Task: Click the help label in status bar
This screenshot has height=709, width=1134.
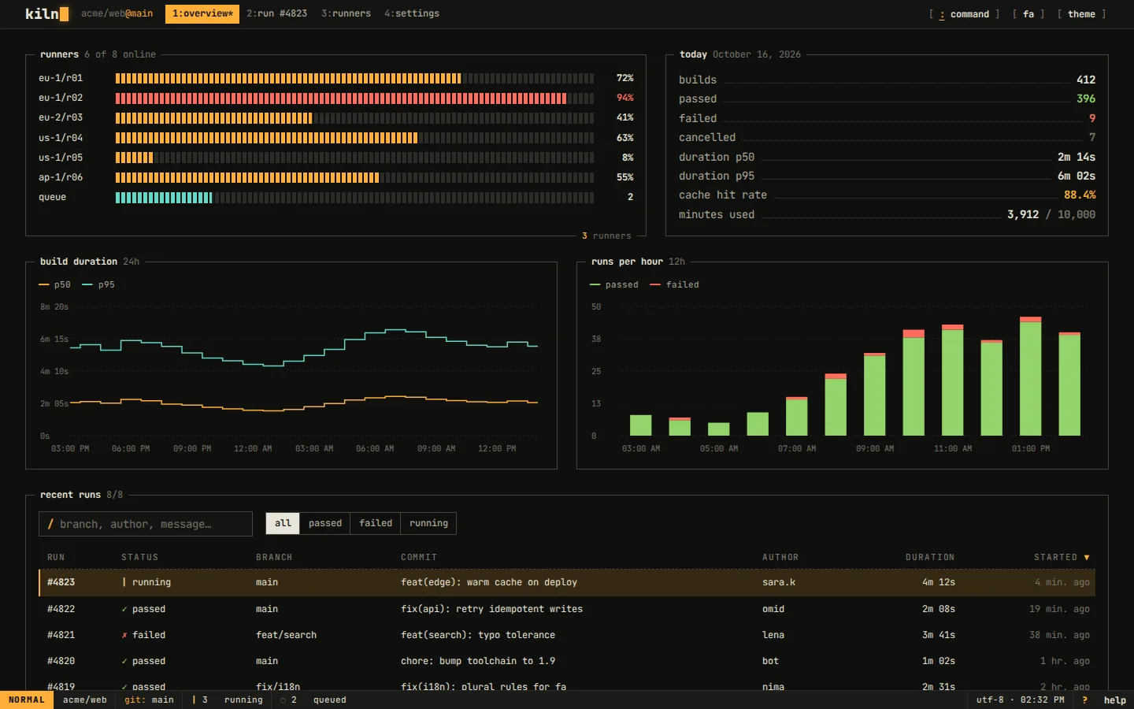Action: coord(1114,700)
